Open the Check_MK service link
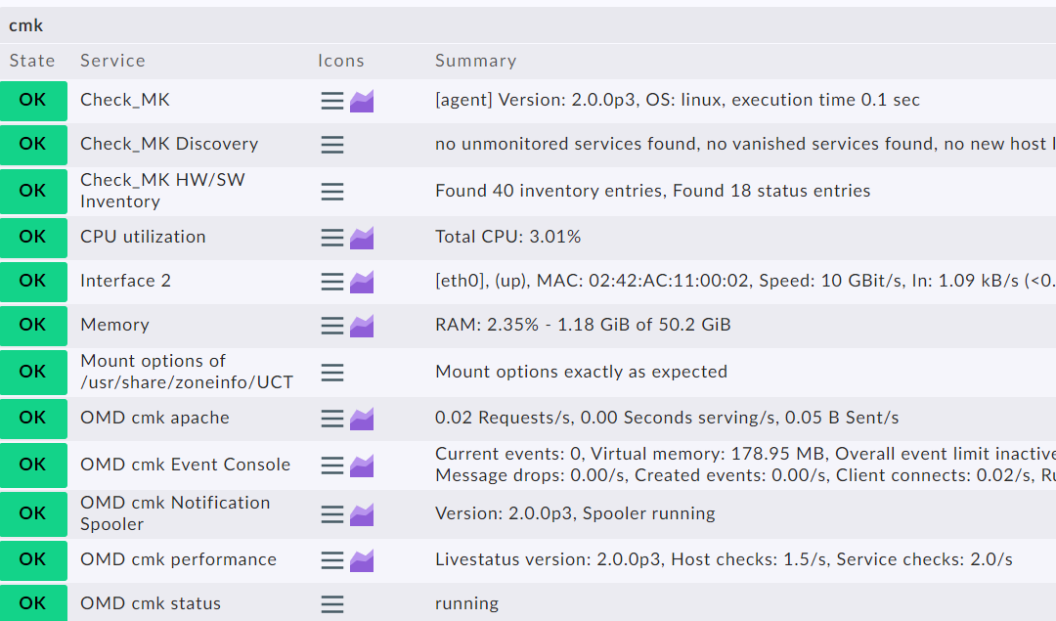This screenshot has width=1056, height=621. pos(124,101)
